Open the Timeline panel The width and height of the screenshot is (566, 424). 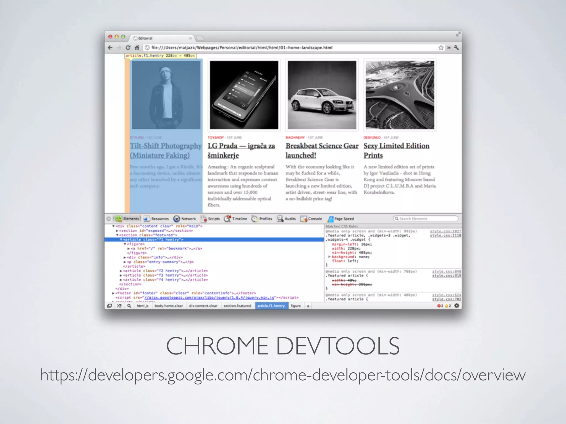[235, 219]
